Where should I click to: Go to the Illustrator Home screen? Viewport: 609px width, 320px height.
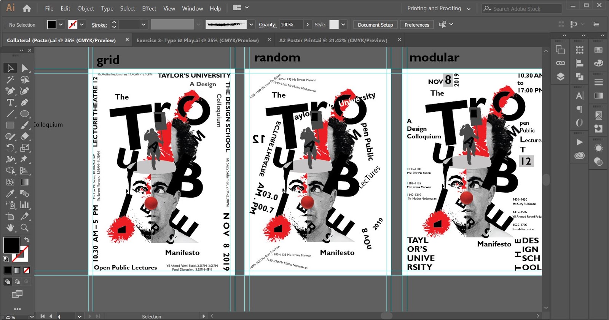point(27,8)
